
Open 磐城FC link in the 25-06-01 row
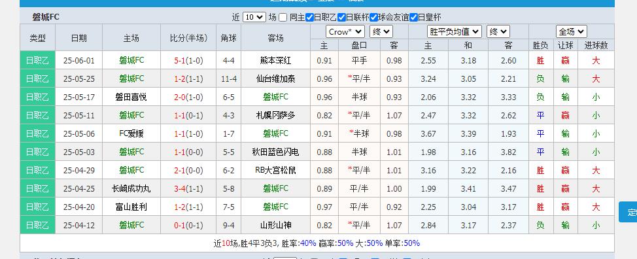[131, 60]
